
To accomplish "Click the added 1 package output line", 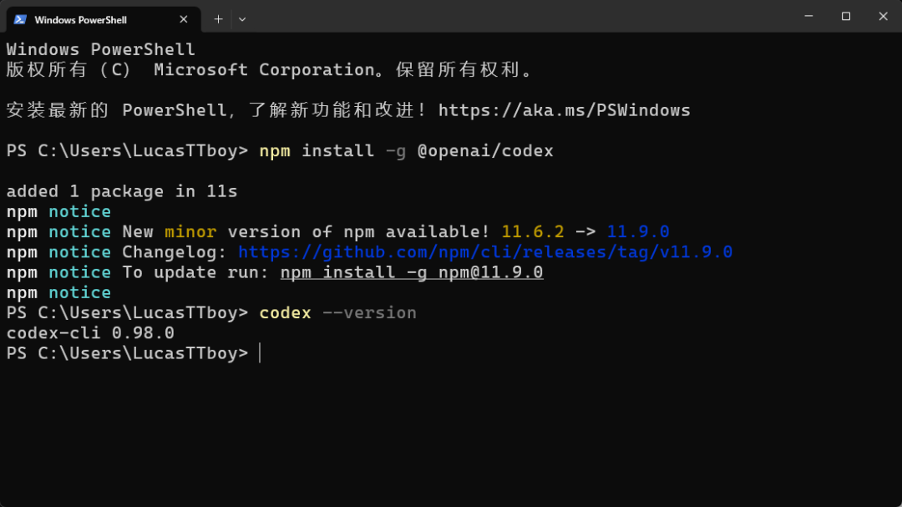I will pos(122,191).
